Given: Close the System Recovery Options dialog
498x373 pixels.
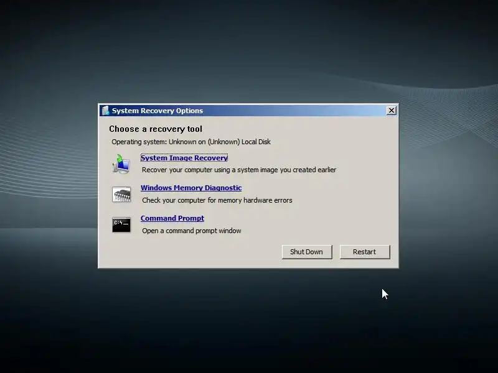Looking at the screenshot, I should coord(392,111).
